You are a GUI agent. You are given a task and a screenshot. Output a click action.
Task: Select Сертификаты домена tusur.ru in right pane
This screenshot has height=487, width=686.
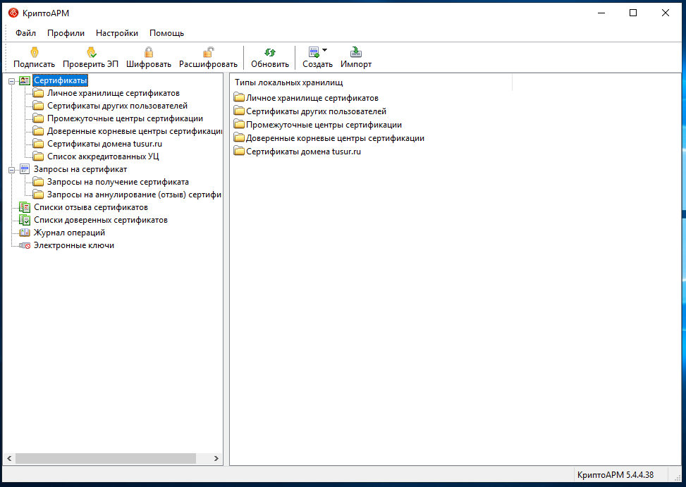(x=304, y=152)
